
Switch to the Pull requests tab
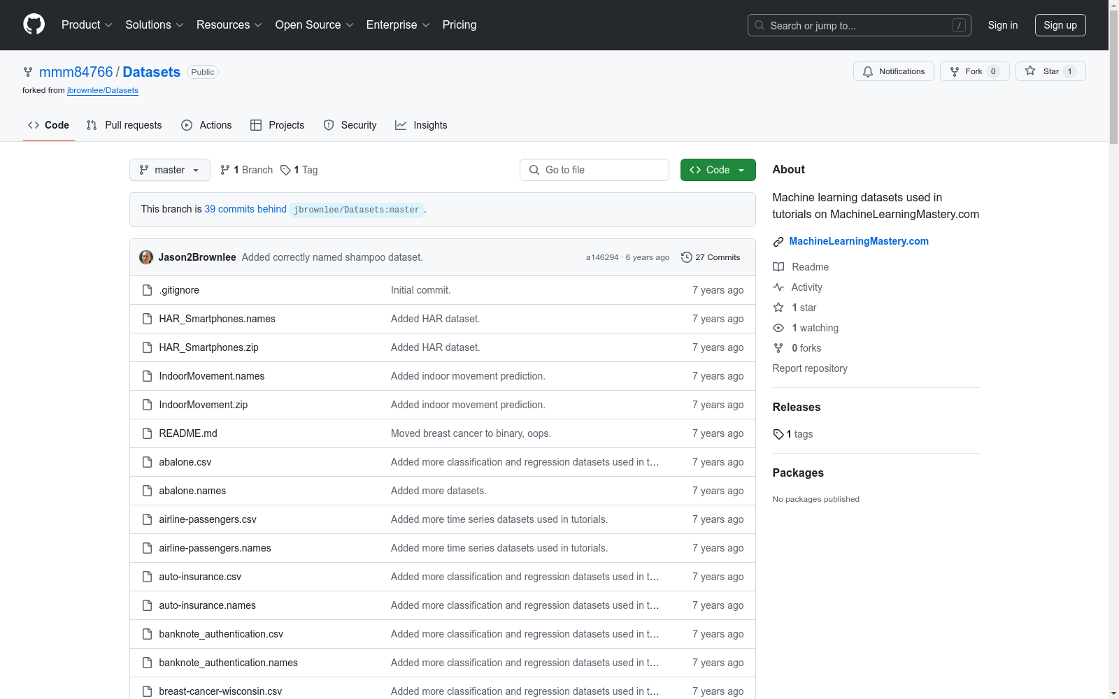click(x=124, y=125)
